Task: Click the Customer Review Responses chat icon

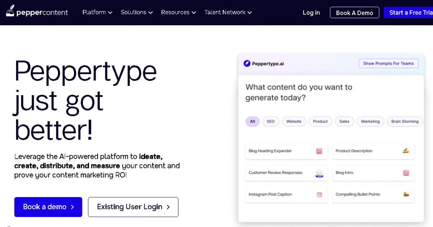Action: tap(319, 174)
